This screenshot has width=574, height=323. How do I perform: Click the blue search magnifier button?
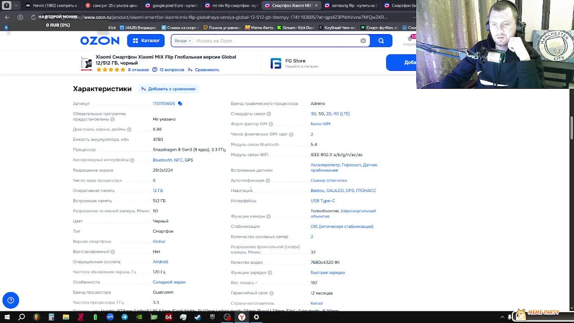381,41
